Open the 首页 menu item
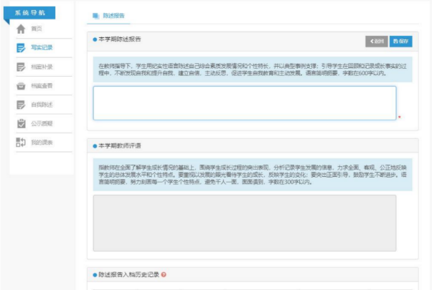 [x=37, y=29]
